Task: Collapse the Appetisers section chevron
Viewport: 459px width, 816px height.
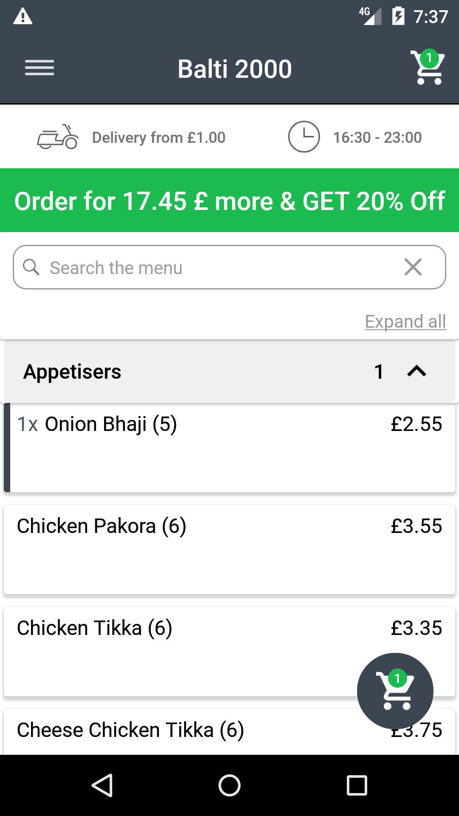Action: coord(416,371)
